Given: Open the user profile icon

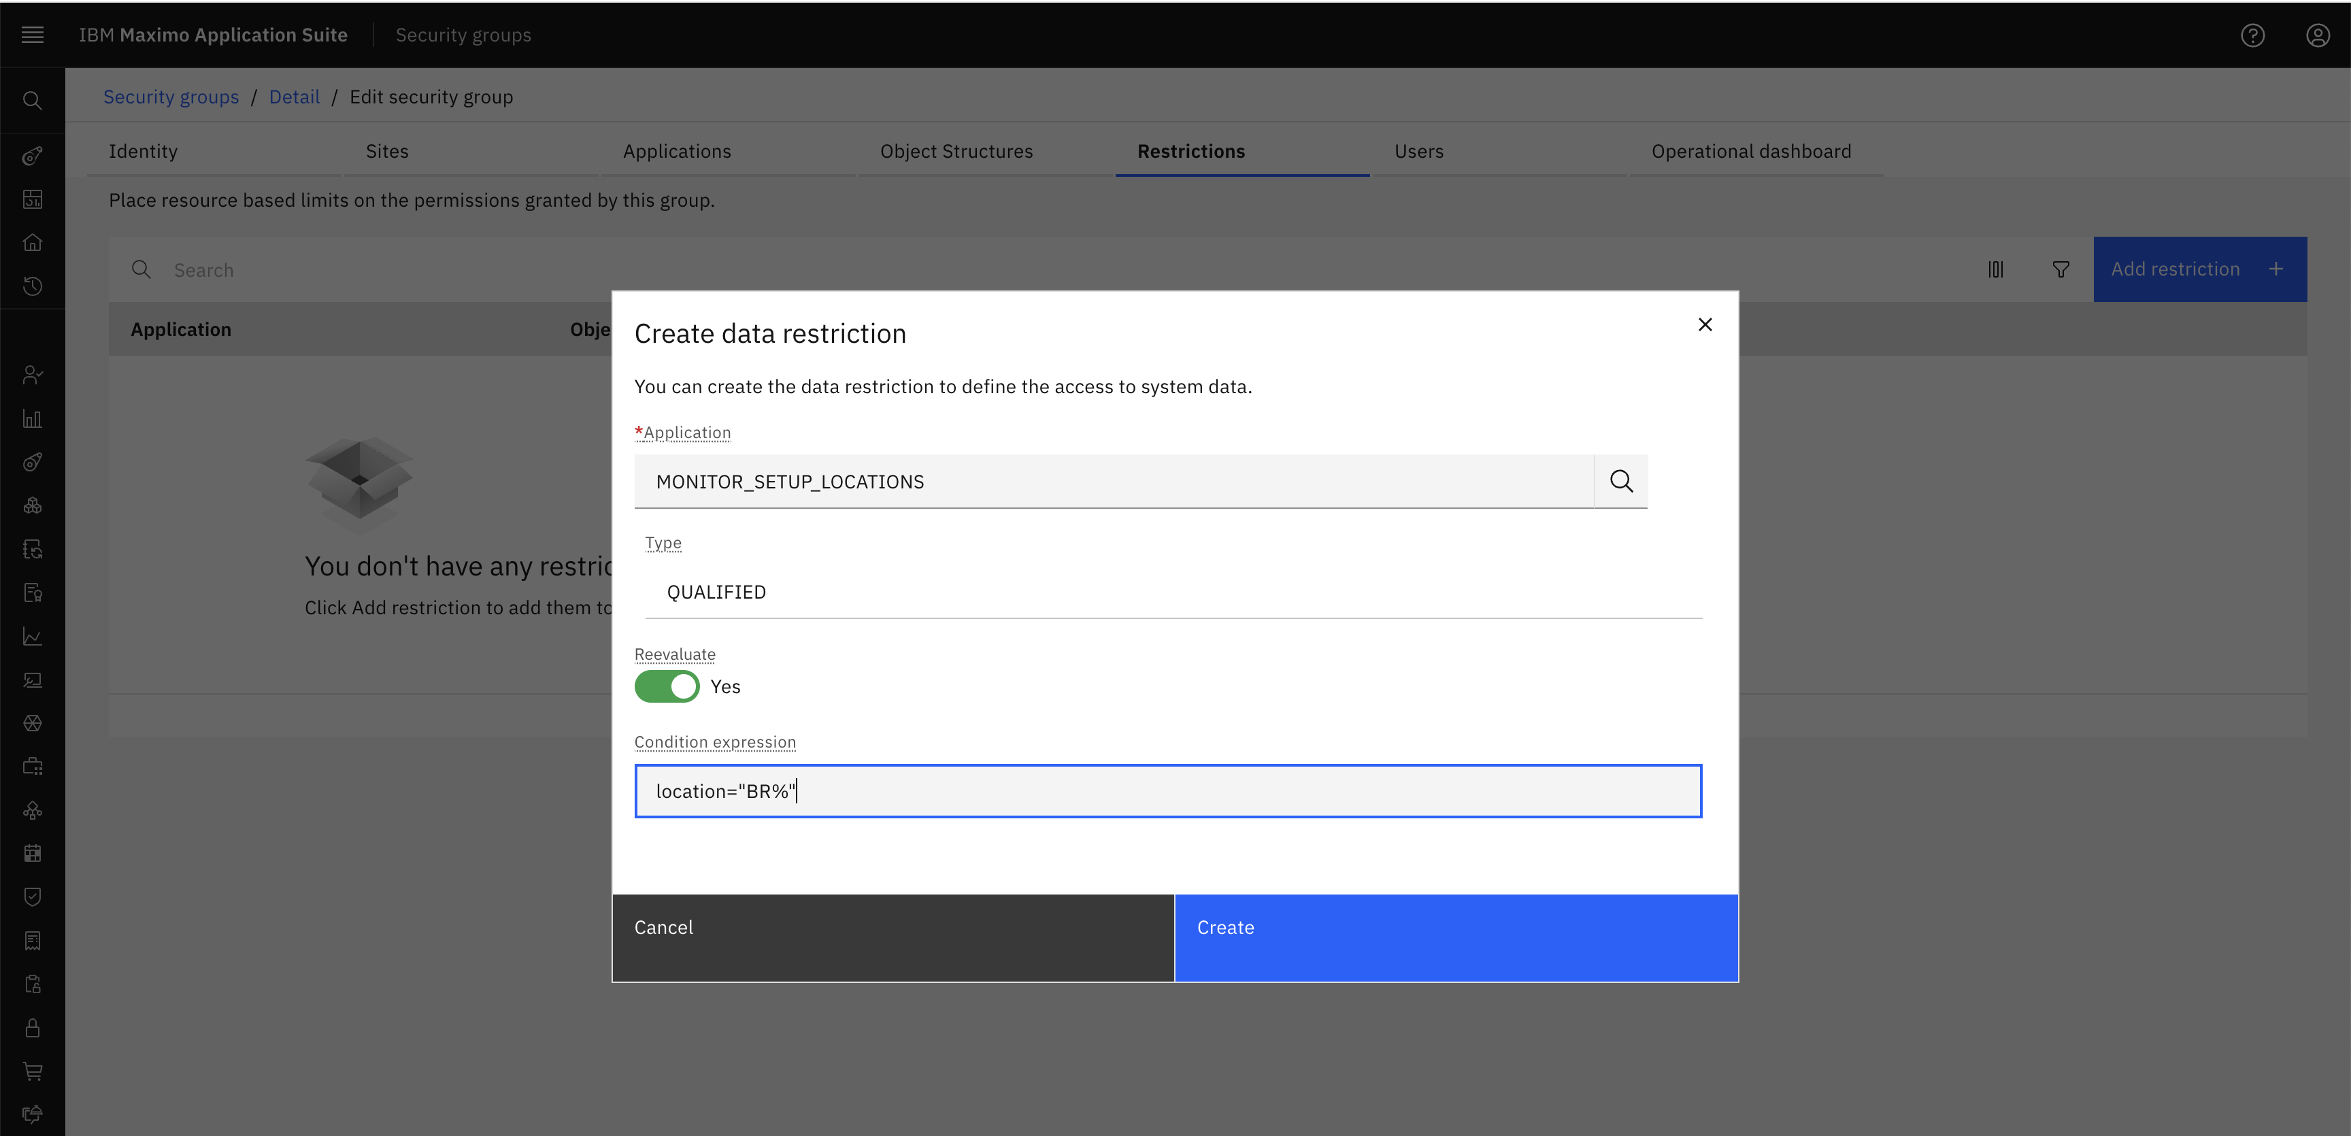Looking at the screenshot, I should (x=2317, y=35).
